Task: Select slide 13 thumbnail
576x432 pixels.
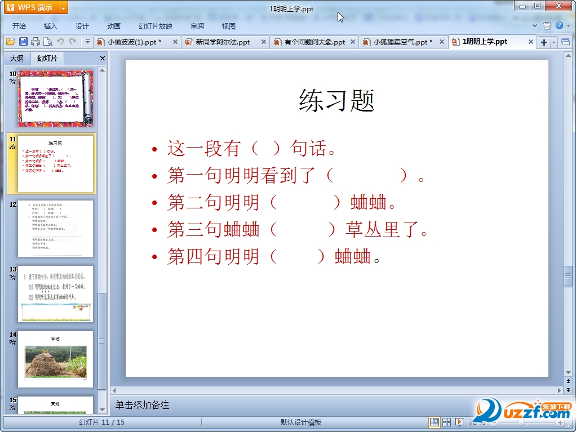Action: pos(55,294)
